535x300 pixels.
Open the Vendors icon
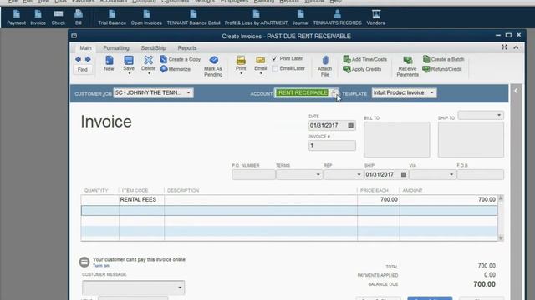(375, 17)
